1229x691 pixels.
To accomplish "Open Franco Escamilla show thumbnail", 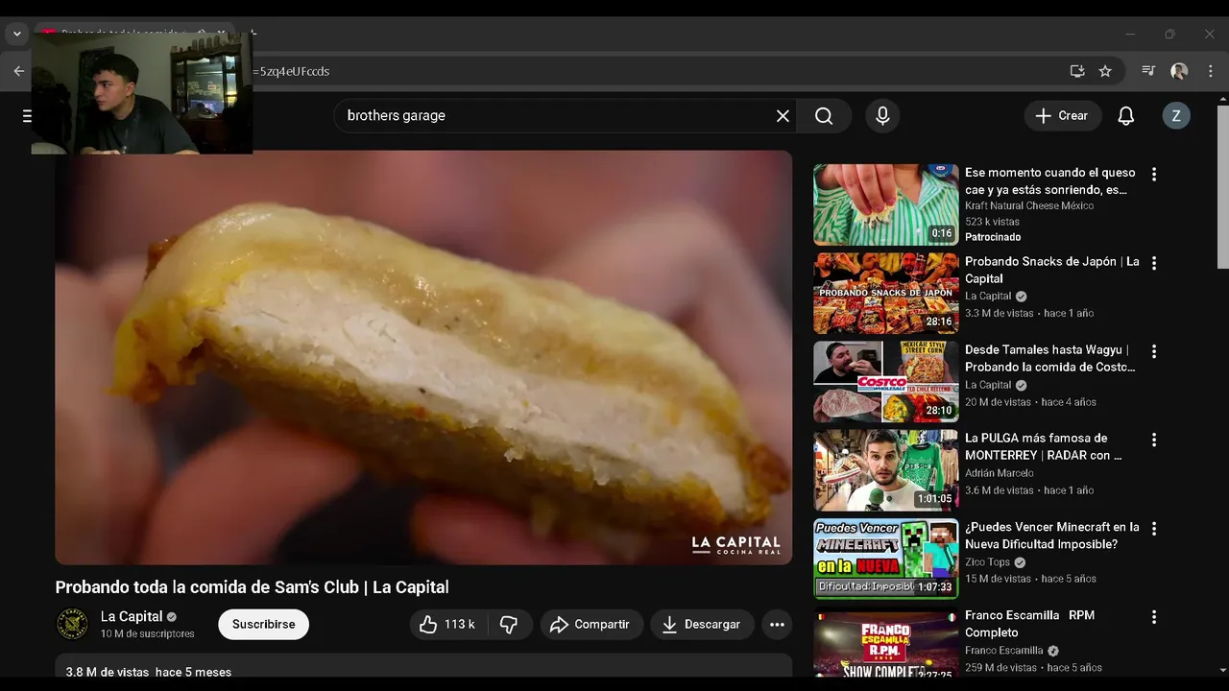I will (885, 644).
